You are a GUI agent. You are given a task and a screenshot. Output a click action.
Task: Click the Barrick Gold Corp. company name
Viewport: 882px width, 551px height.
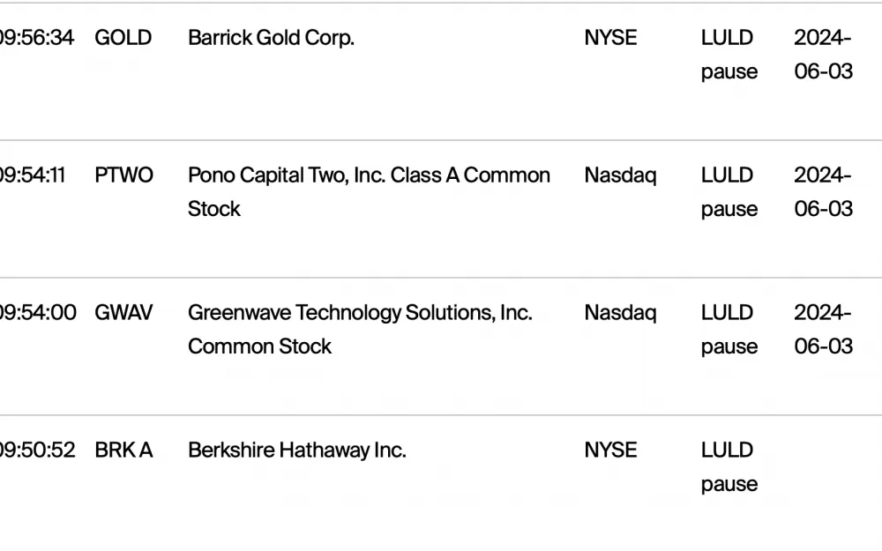click(x=271, y=38)
